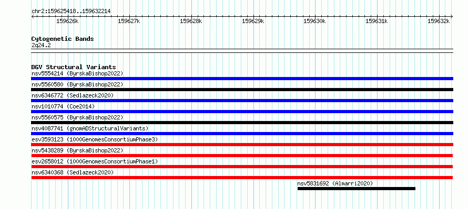Select the 2q24.2 band label
This screenshot has width=468, height=209.
pos(40,46)
